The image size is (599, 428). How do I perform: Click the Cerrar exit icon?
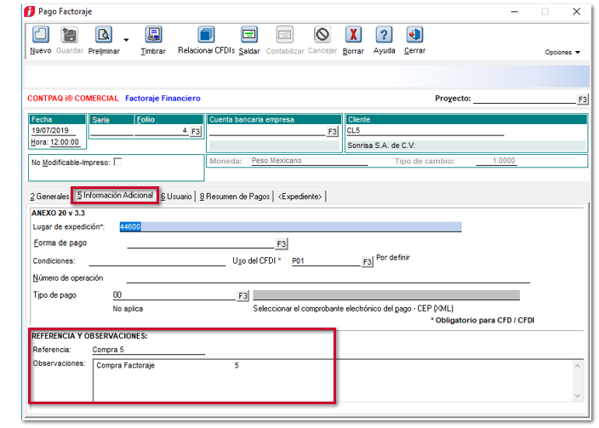coord(414,35)
